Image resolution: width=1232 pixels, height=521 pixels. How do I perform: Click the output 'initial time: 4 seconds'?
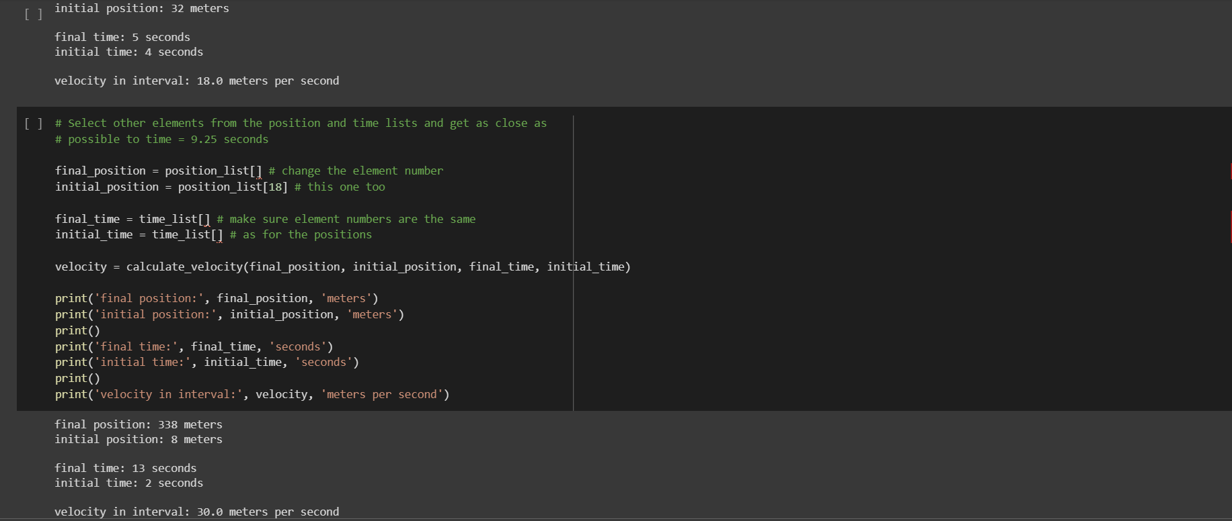point(129,52)
